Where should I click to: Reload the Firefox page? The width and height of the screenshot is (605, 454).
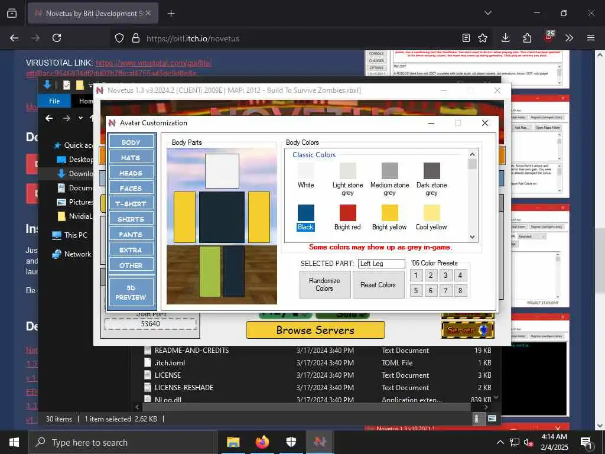(x=57, y=38)
